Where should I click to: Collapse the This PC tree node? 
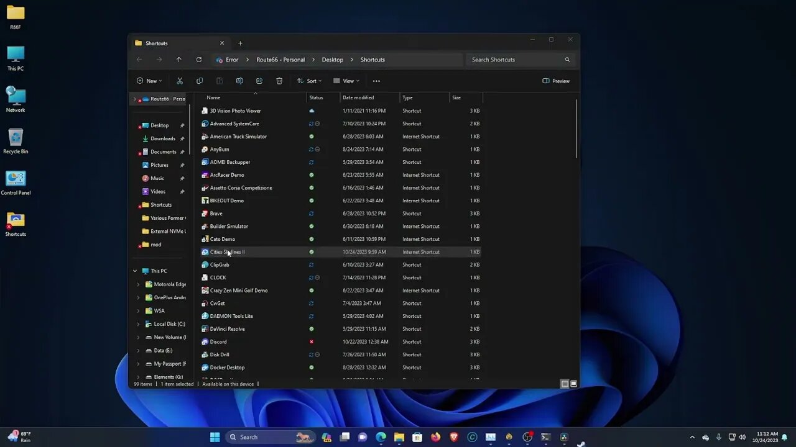tap(135, 271)
